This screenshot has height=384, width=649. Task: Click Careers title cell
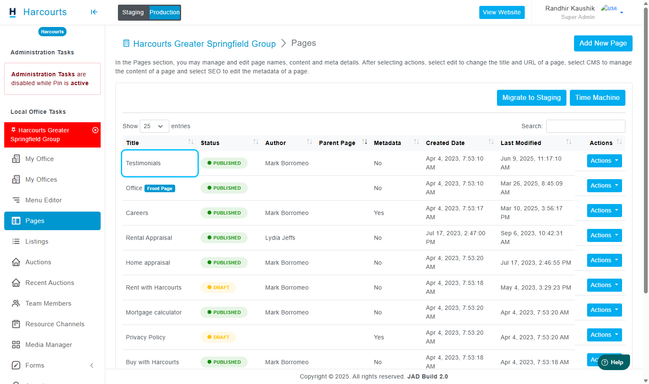click(160, 213)
